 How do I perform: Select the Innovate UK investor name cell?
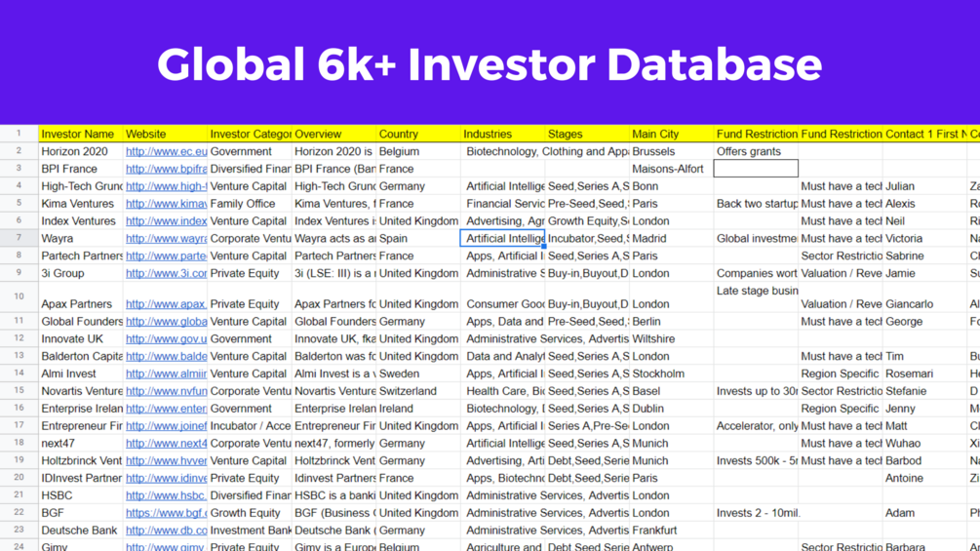(81, 338)
